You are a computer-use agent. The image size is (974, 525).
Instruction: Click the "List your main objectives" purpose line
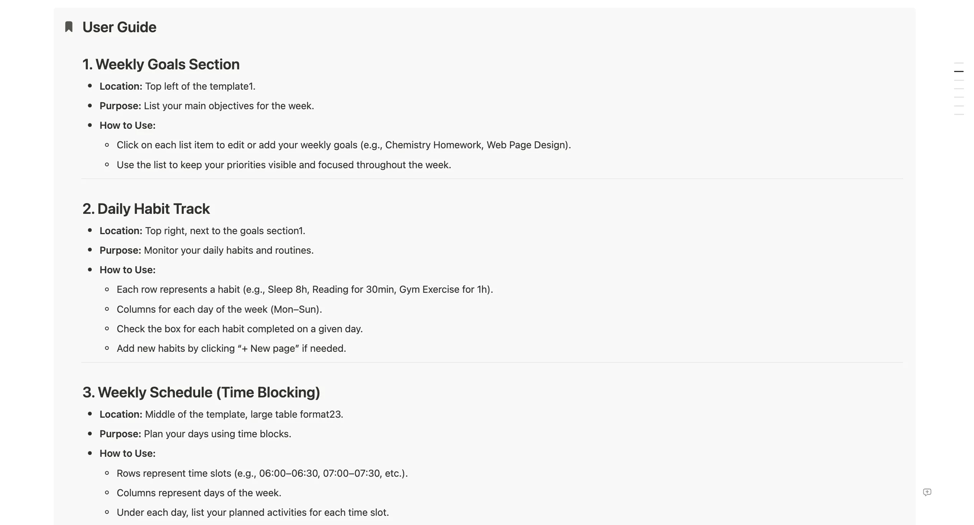[229, 106]
